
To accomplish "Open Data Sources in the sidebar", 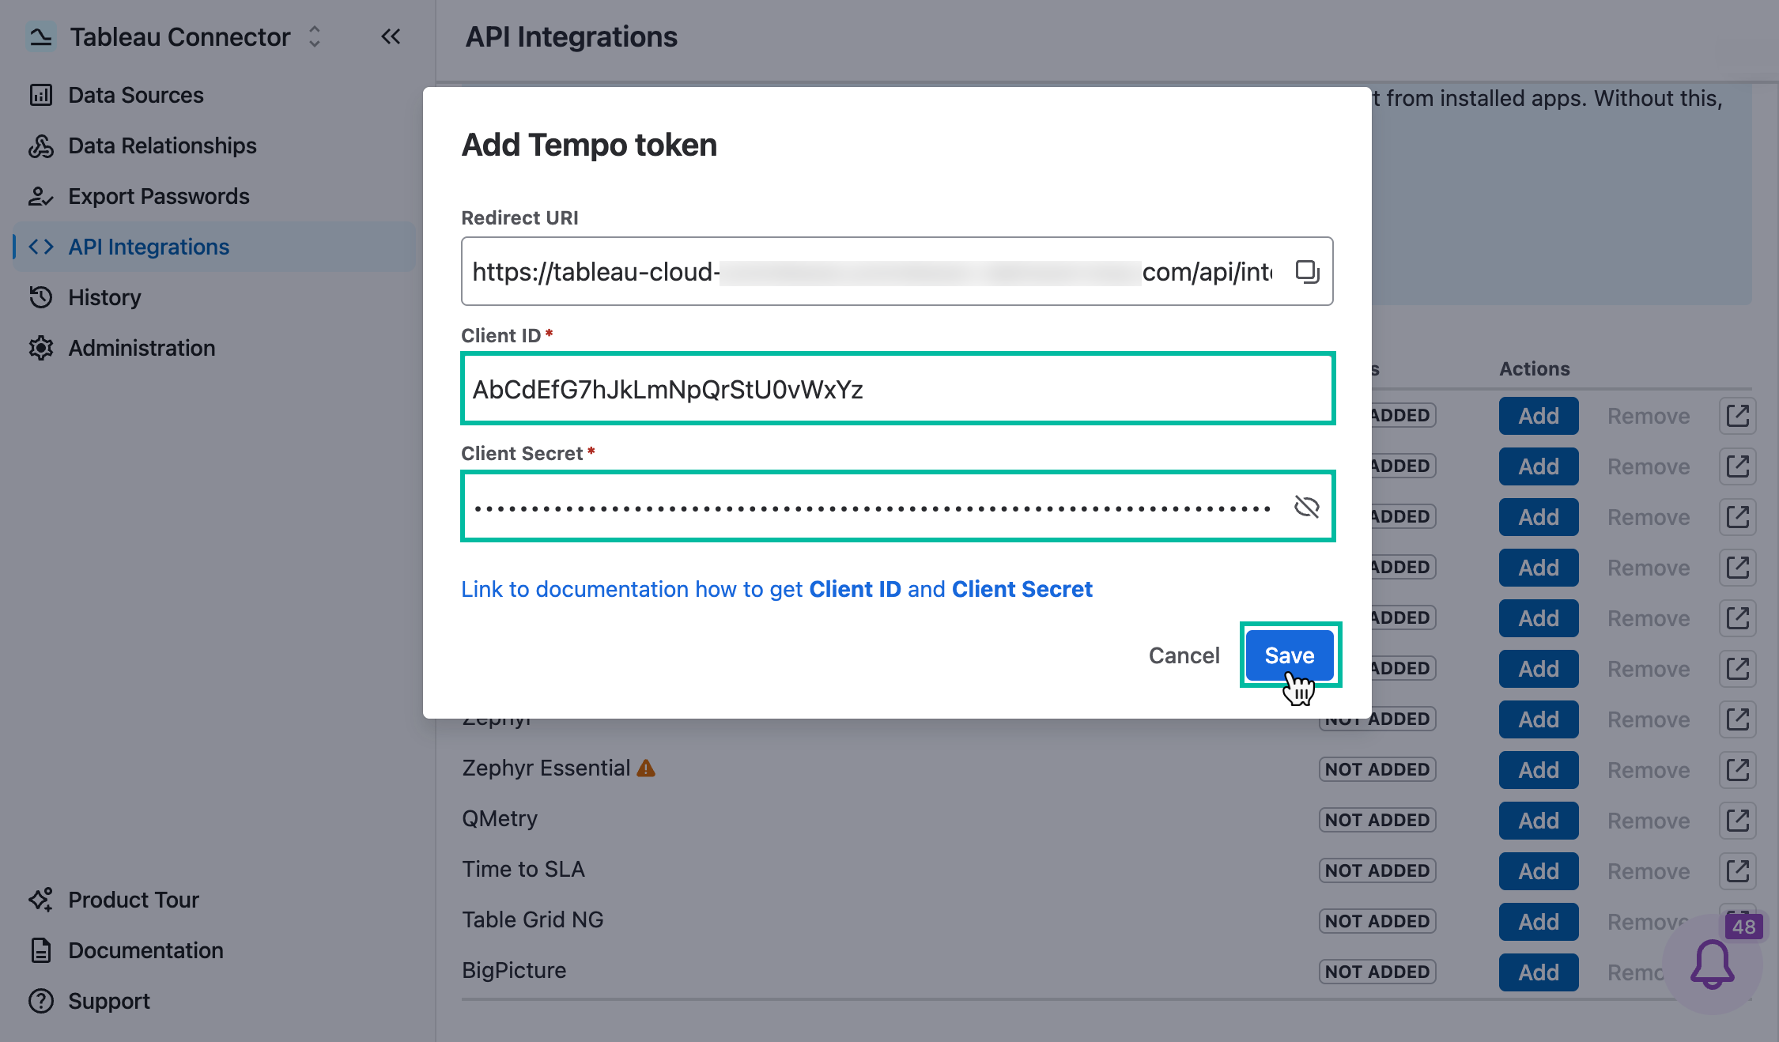I will (213, 95).
